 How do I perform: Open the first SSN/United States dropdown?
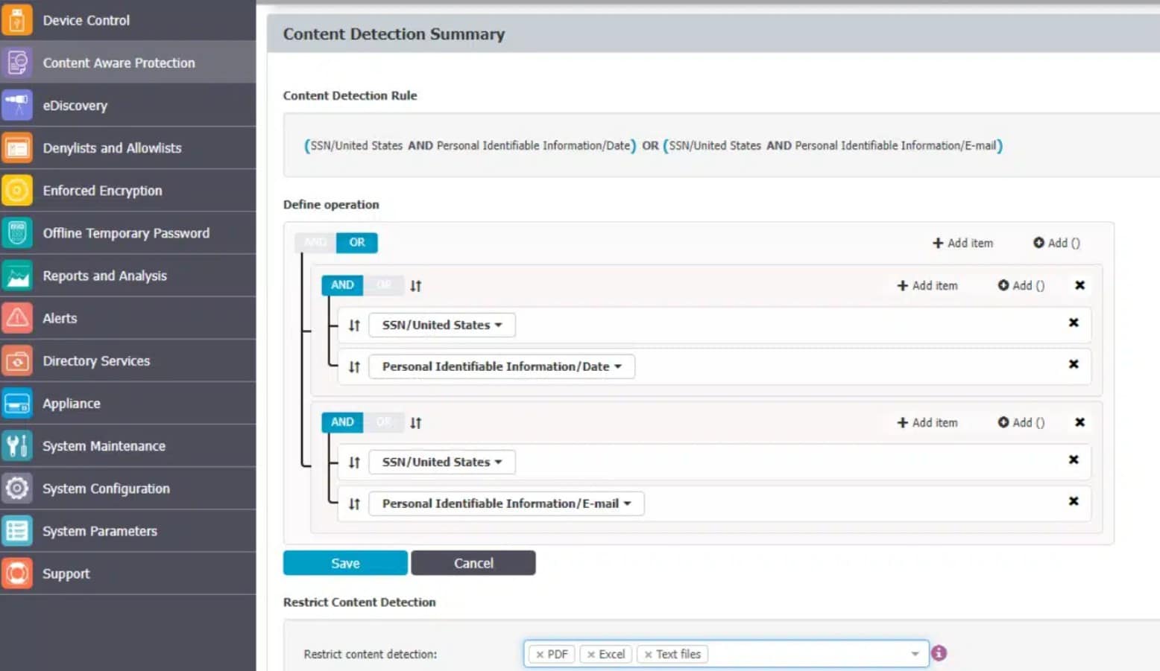tap(442, 325)
